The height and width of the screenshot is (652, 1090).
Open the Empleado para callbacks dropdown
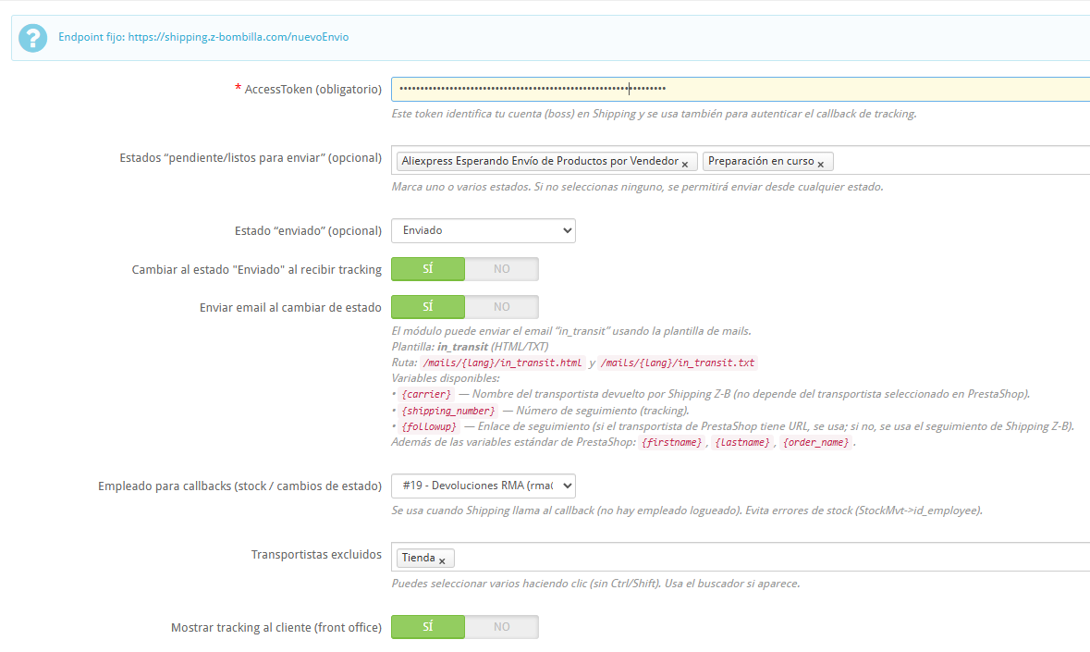click(483, 486)
